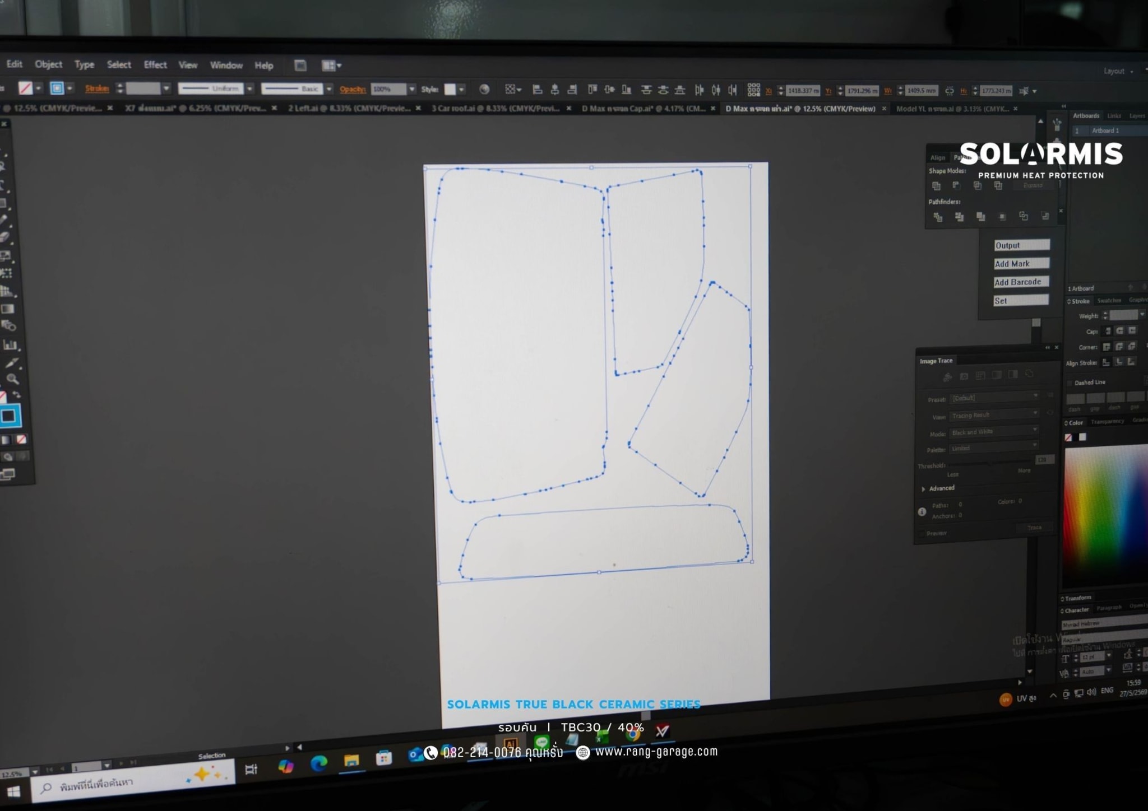Activate the Eraser tool in the left toolbar
Screen dimensions: 1148x811
pyautogui.click(x=6, y=237)
